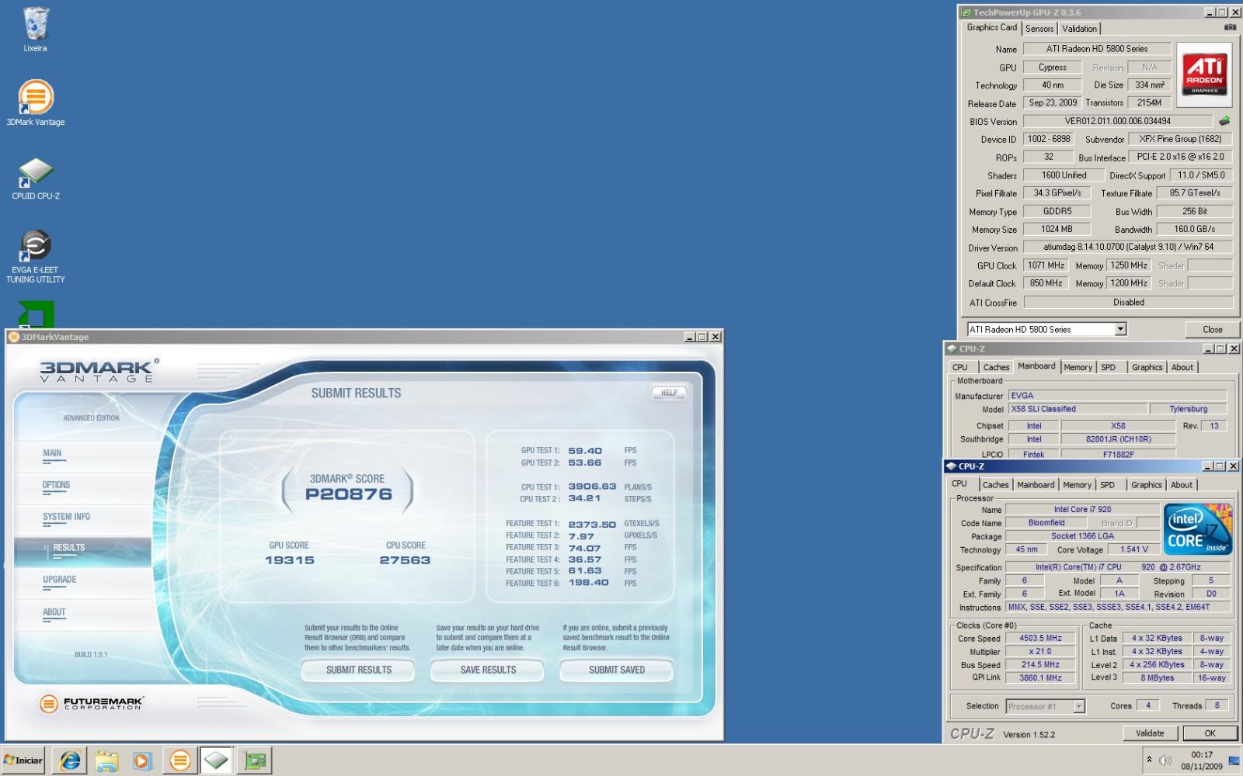Click the CPU-Z OK button
Viewport: 1243px width, 776px height.
[x=1210, y=733]
